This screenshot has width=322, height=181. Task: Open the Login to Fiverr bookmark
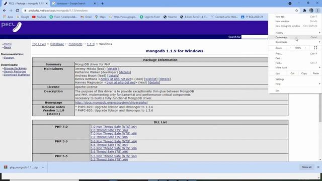point(150,17)
